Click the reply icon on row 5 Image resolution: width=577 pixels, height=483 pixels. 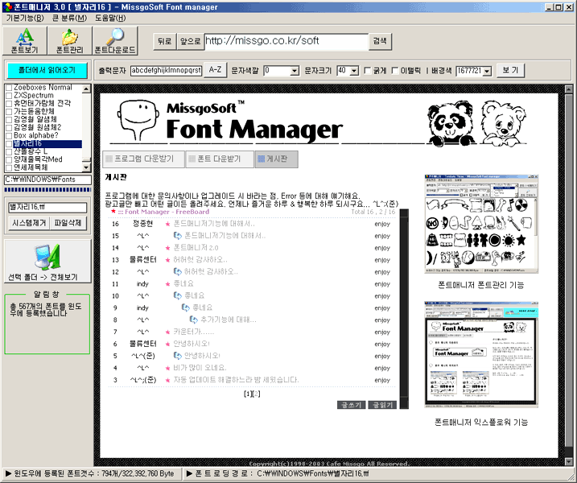[177, 356]
